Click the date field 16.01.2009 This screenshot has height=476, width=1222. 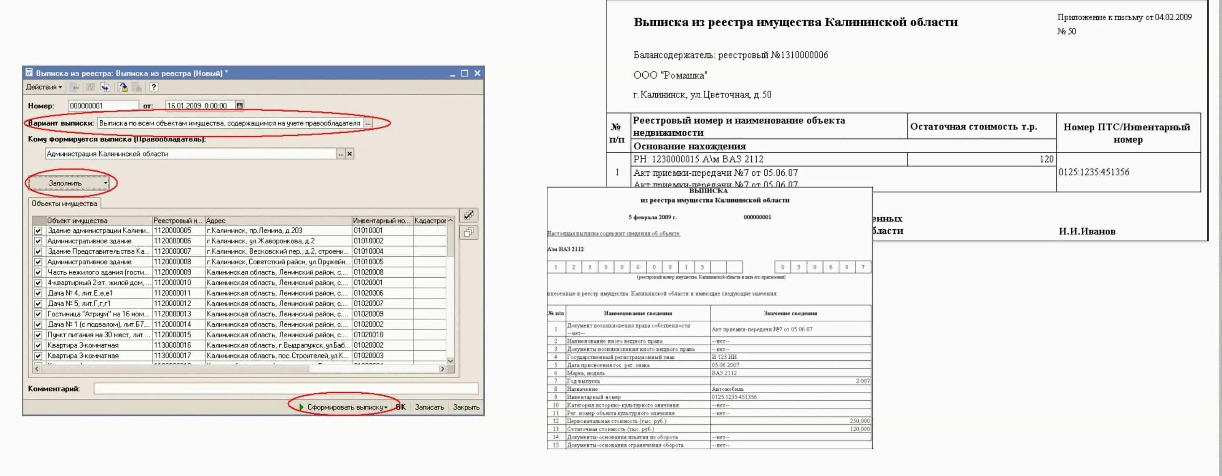(x=200, y=105)
